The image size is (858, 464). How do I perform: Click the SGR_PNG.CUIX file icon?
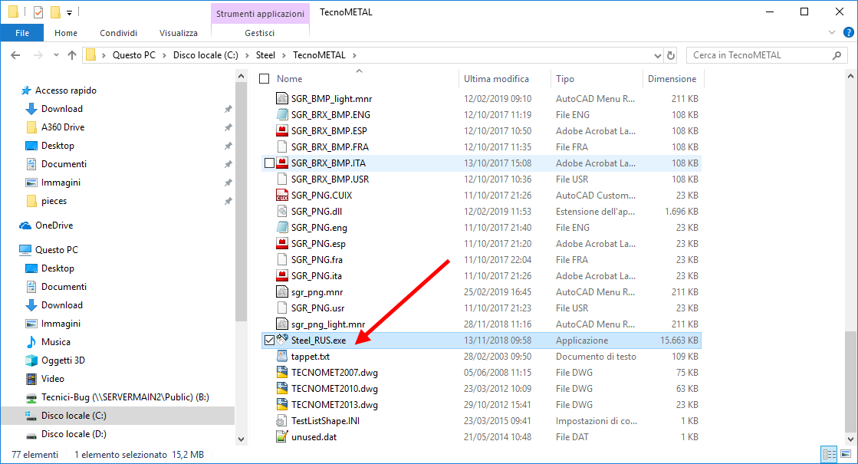(x=282, y=196)
